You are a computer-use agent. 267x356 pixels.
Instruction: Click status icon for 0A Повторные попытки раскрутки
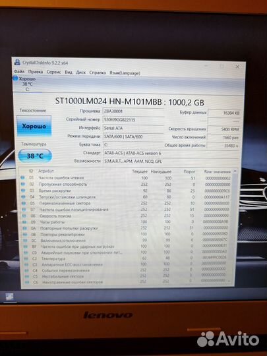[24, 228]
